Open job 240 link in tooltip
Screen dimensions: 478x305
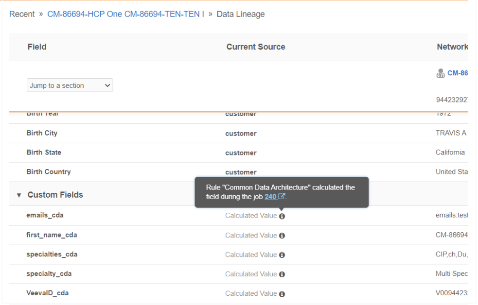[270, 197]
